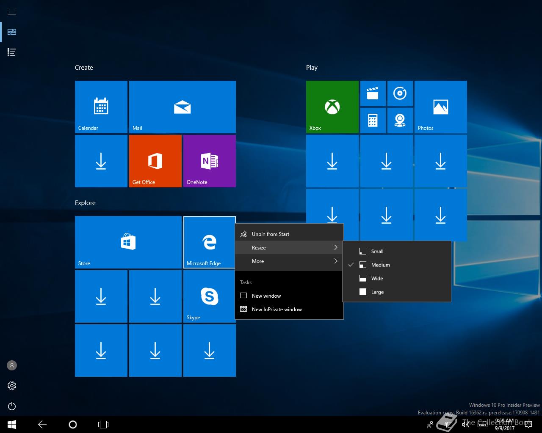Open the Movies & TV clapperboard tile
This screenshot has width=542, height=433.
tap(373, 93)
